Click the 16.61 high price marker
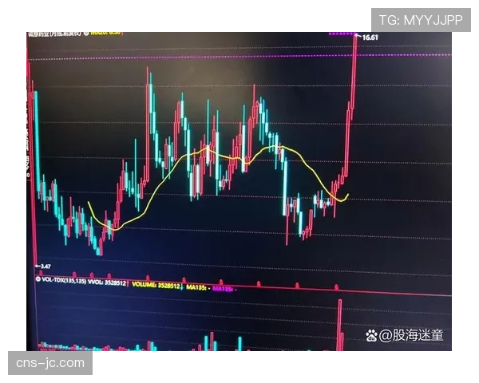 370,38
